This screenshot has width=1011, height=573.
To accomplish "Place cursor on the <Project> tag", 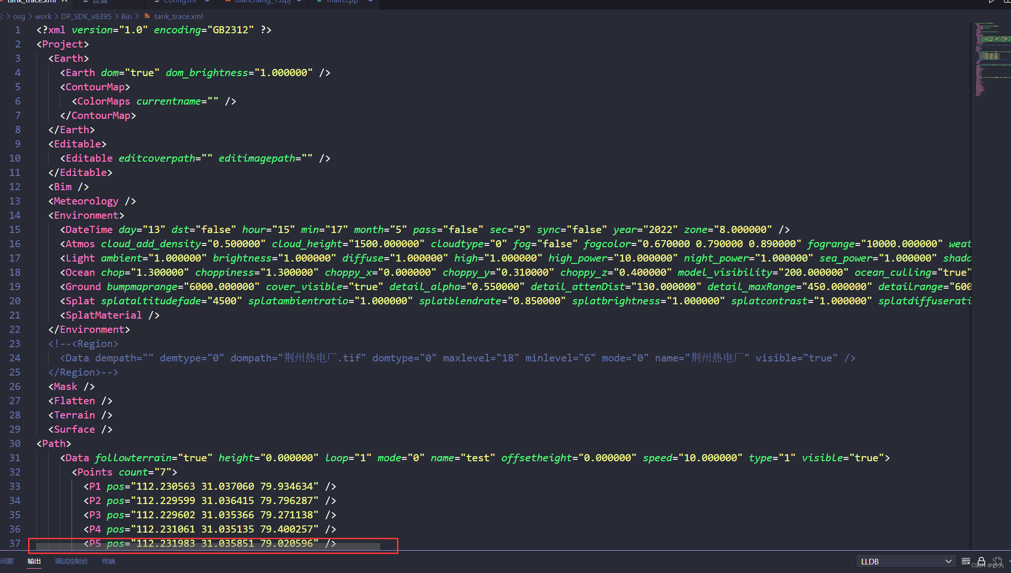I will click(x=63, y=44).
